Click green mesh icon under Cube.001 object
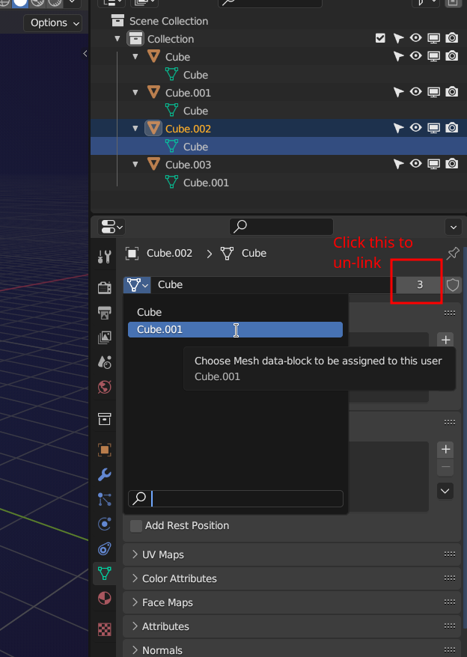 tap(171, 110)
